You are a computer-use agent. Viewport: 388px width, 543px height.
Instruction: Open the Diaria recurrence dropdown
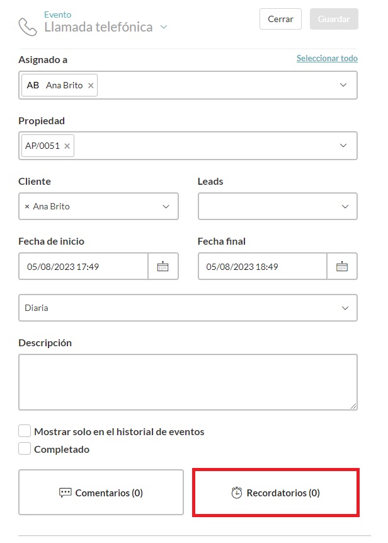(345, 308)
